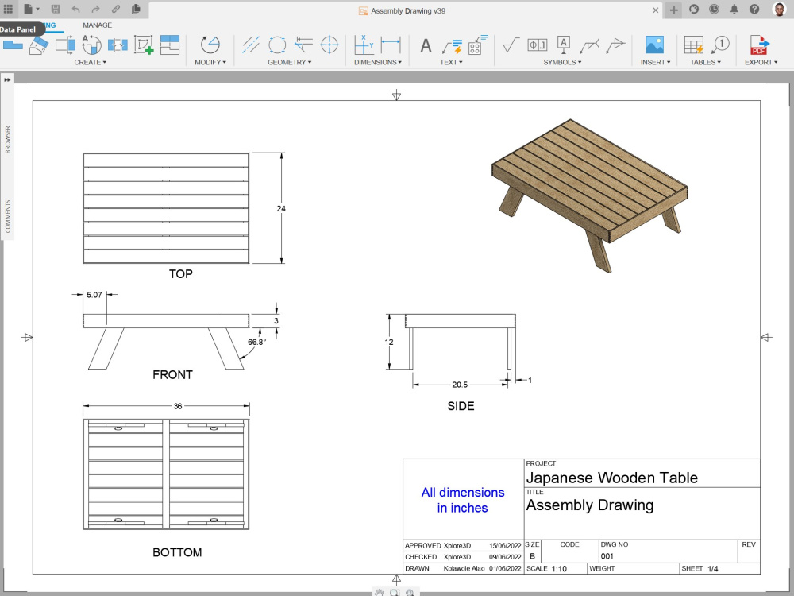The width and height of the screenshot is (794, 596).
Task: Click the Export PDF icon
Action: tap(760, 45)
